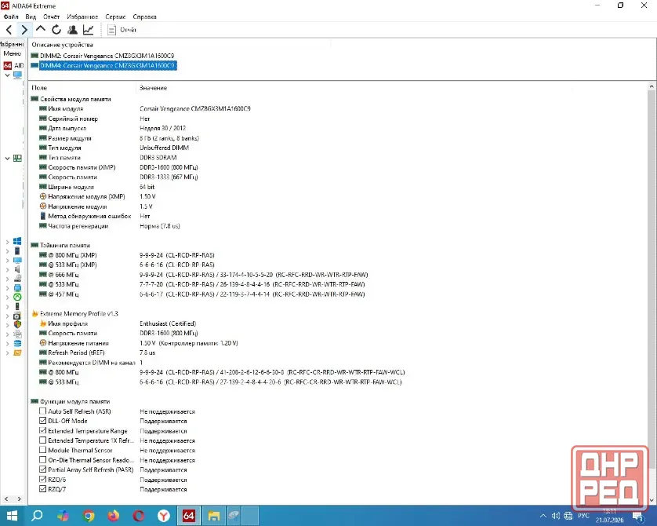Go up one level with the Up arrow

41,29
